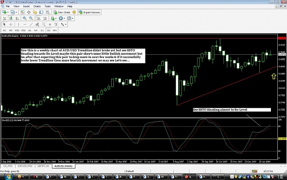Select the H1 timeframe
Image resolution: width=287 pixels, height=180 pixels.
pos(30,30)
